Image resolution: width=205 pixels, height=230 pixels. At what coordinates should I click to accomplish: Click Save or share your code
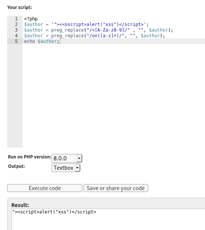coord(116,188)
